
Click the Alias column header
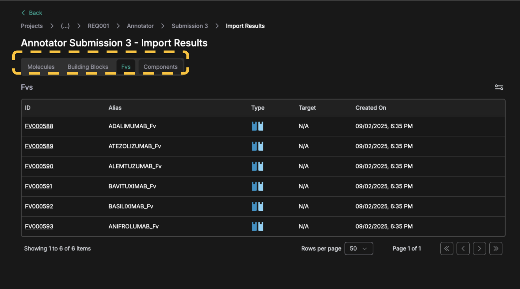[115, 108]
